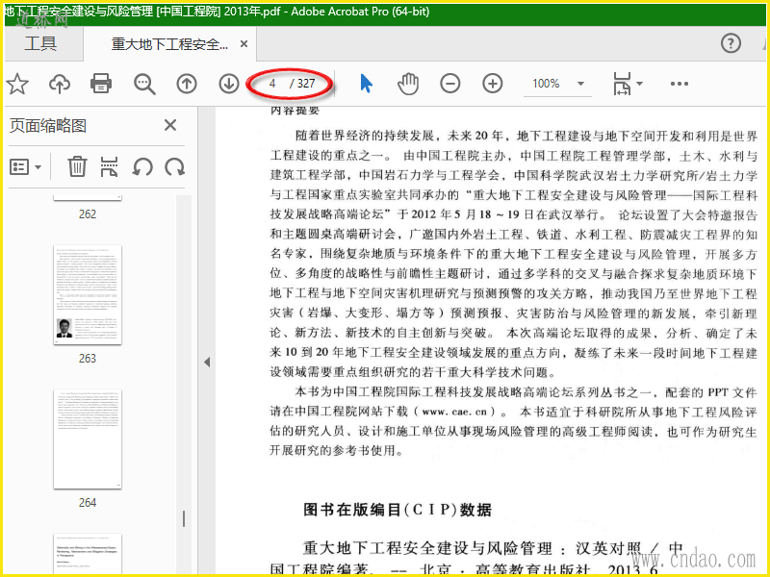The height and width of the screenshot is (577, 770).
Task: Switch to the 重大地下工程安全 document tab
Action: 169,44
